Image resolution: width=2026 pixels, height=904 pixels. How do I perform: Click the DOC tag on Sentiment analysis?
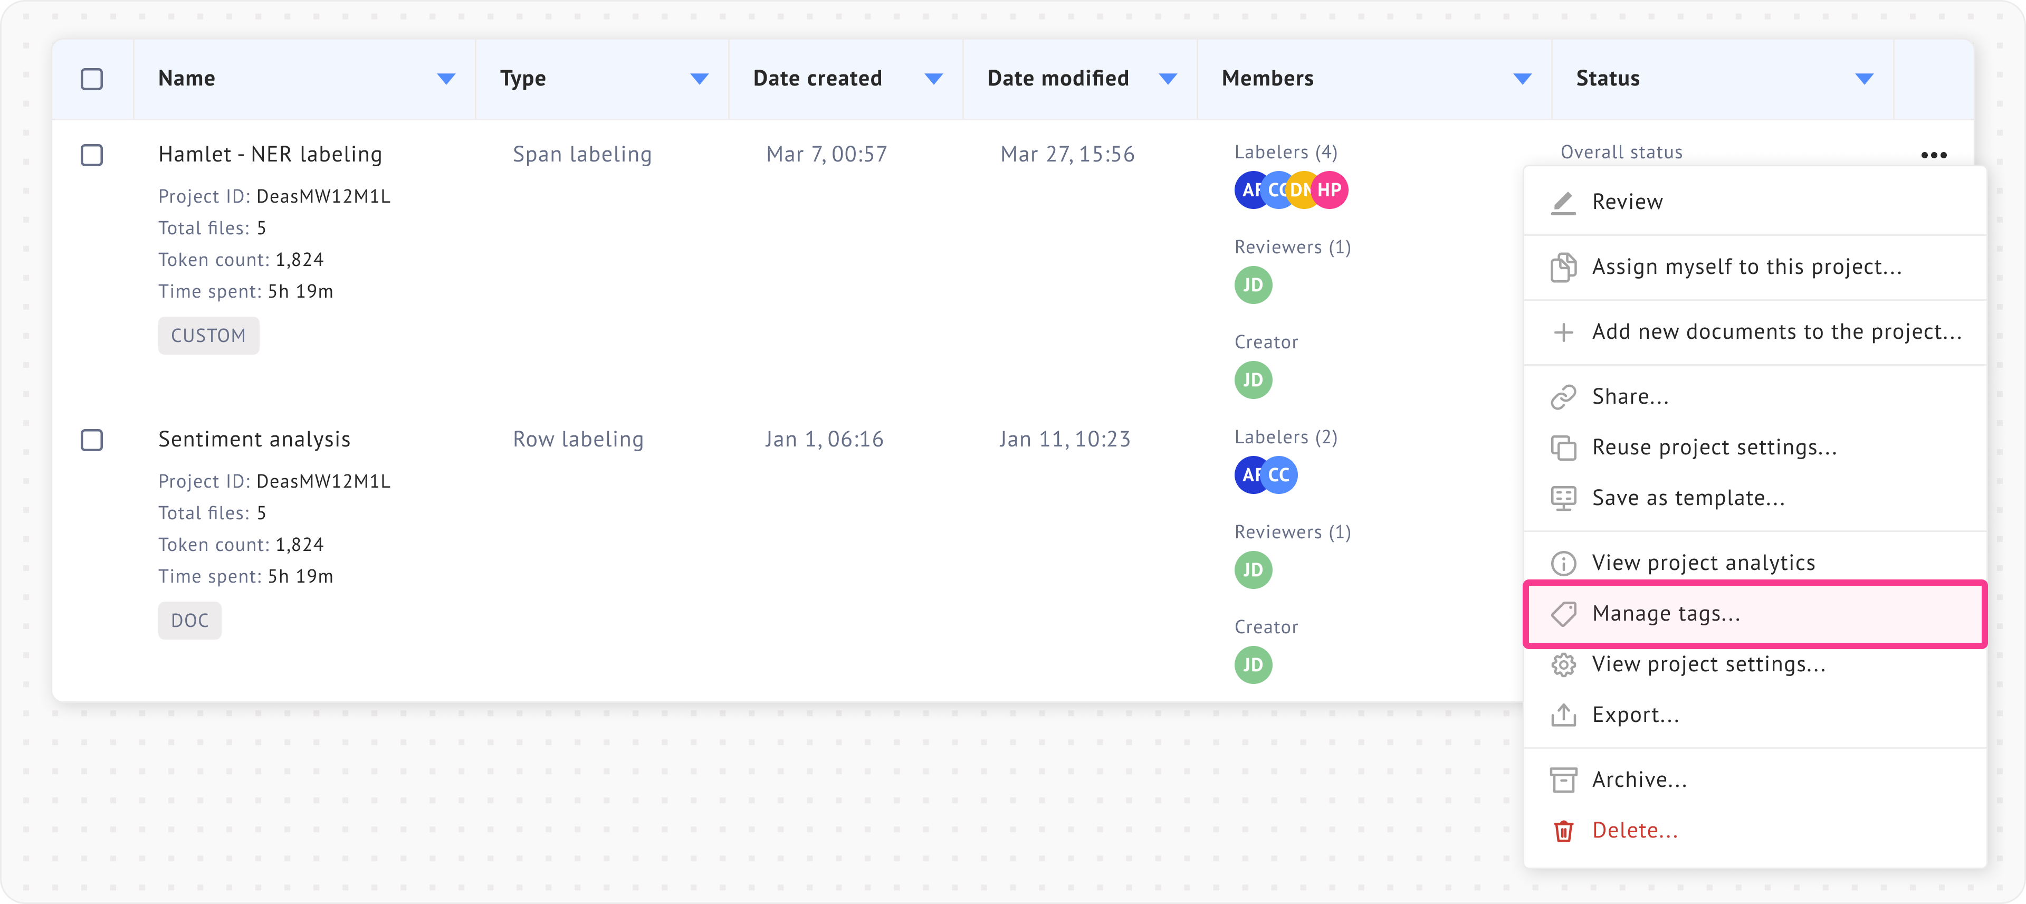189,621
